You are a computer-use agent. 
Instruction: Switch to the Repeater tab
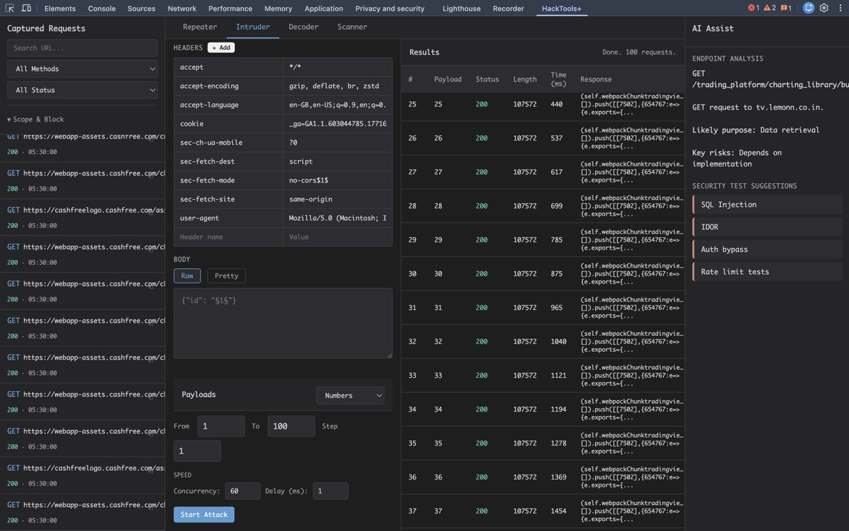coord(200,27)
